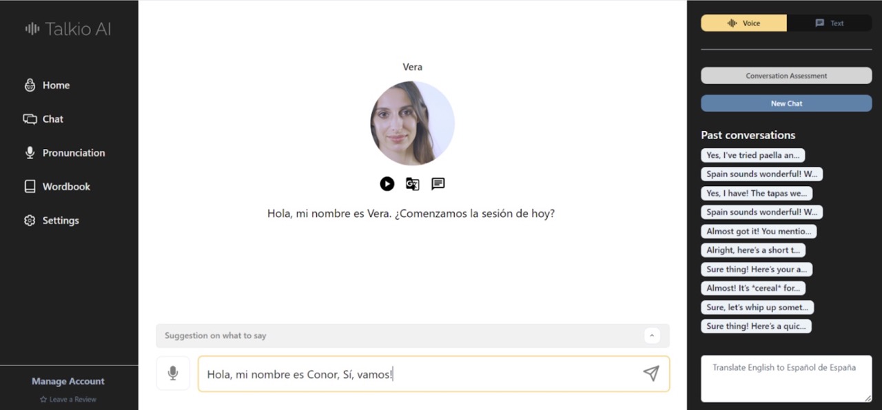The height and width of the screenshot is (410, 882).
Task: Select Vera's profile picture
Action: [x=412, y=123]
